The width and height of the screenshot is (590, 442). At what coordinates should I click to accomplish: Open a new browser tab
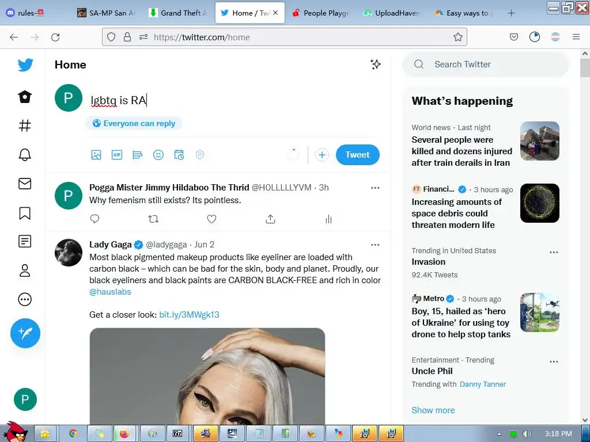[511, 13]
